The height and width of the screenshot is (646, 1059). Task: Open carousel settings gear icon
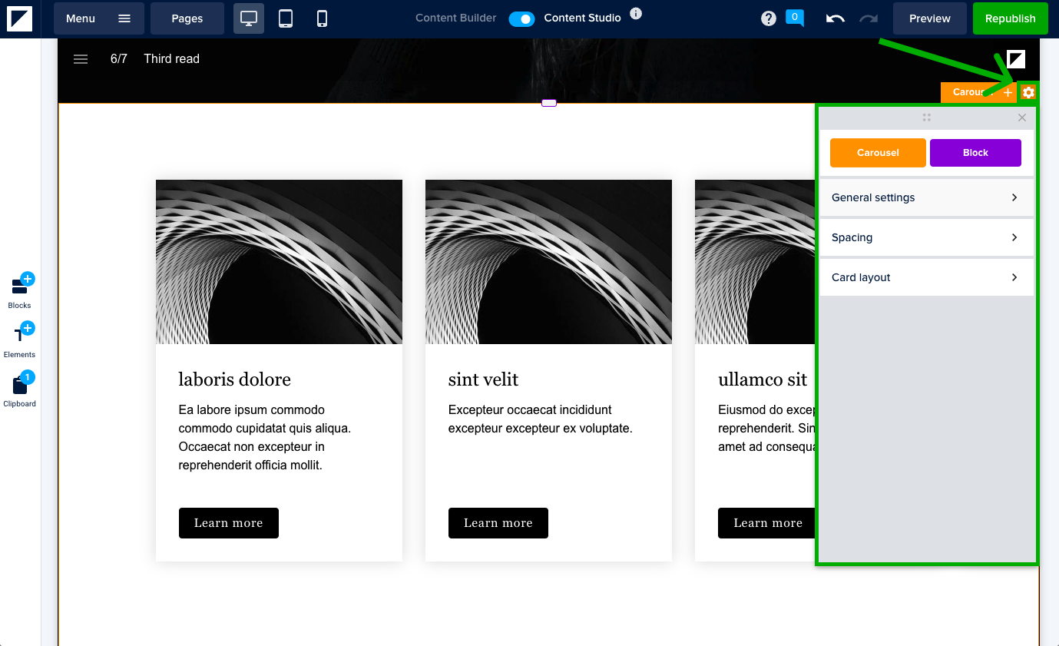(x=1028, y=92)
